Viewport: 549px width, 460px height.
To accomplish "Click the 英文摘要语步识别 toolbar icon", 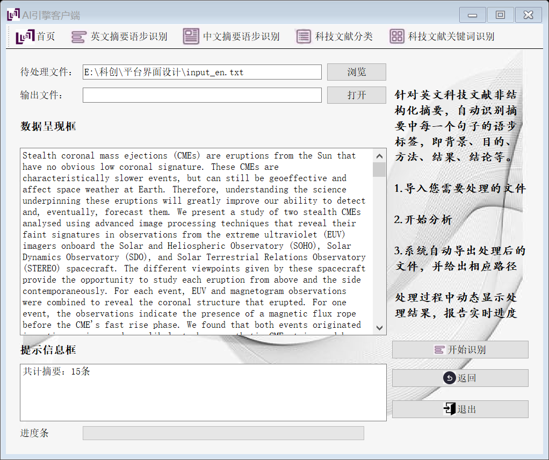I will click(78, 37).
